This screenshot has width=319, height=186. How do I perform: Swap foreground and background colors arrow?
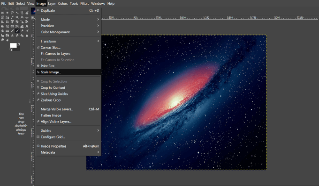pos(19,44)
